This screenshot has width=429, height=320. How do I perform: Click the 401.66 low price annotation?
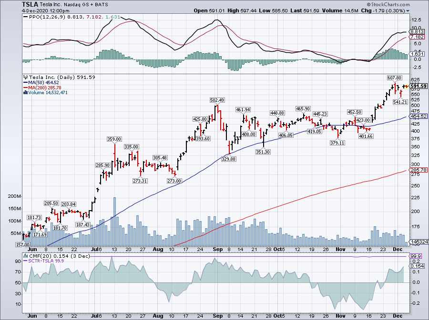[x=366, y=136]
